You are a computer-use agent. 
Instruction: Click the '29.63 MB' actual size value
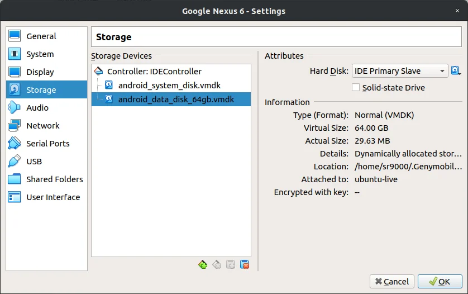[372, 141]
